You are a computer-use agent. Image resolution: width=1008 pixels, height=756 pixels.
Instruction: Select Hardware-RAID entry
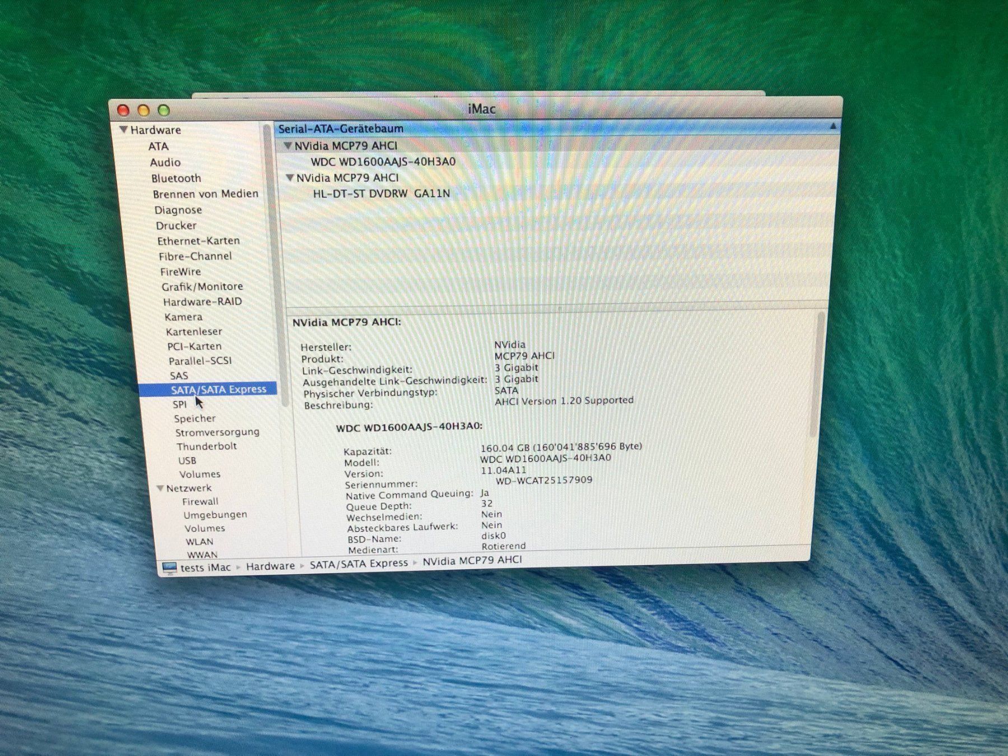[202, 302]
